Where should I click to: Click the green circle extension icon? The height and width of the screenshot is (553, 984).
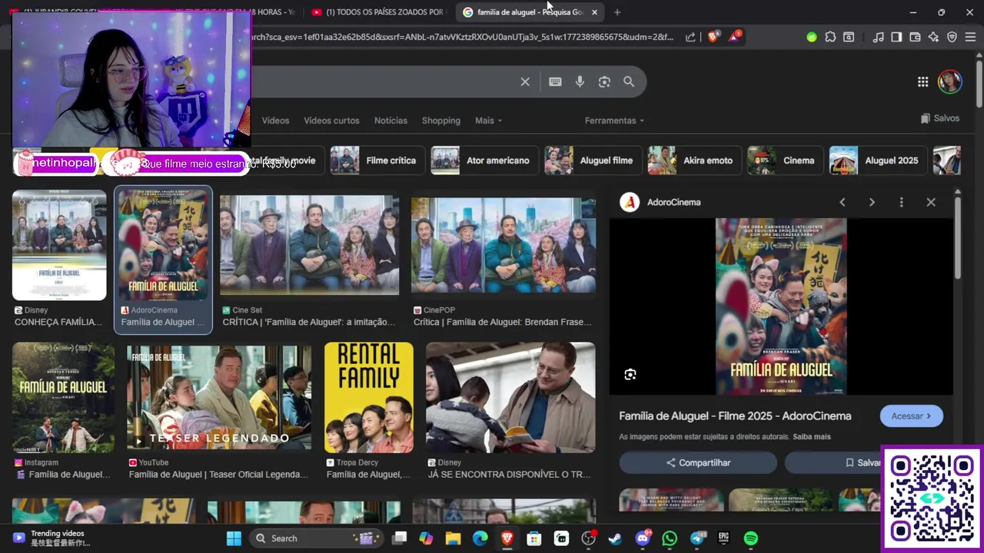[x=812, y=37]
